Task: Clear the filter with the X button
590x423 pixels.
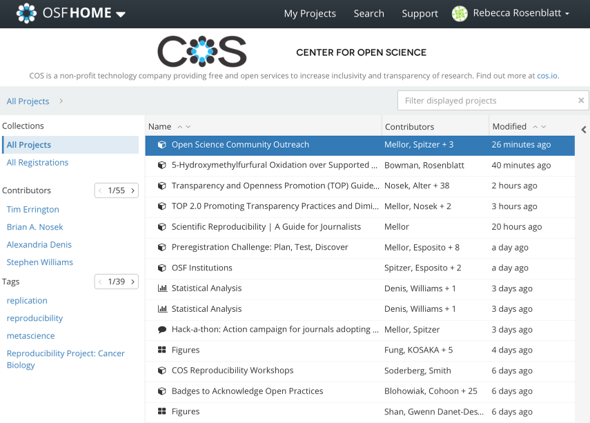Action: tap(581, 100)
